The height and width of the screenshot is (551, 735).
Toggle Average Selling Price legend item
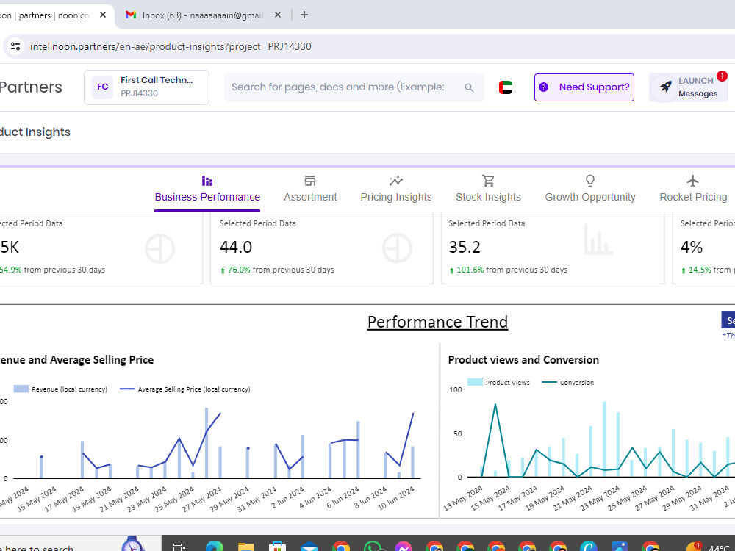(x=185, y=389)
